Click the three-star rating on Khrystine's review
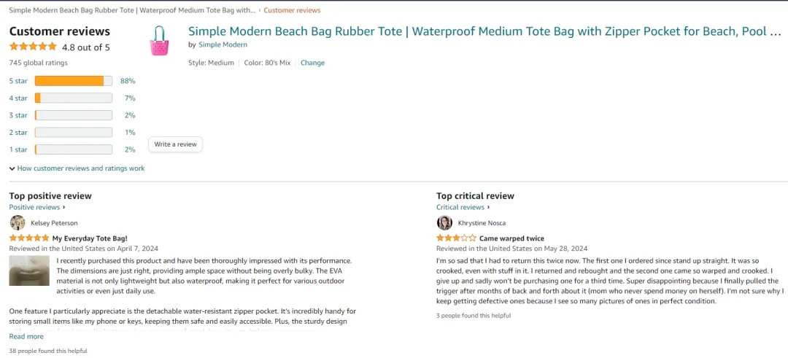 tap(456, 238)
